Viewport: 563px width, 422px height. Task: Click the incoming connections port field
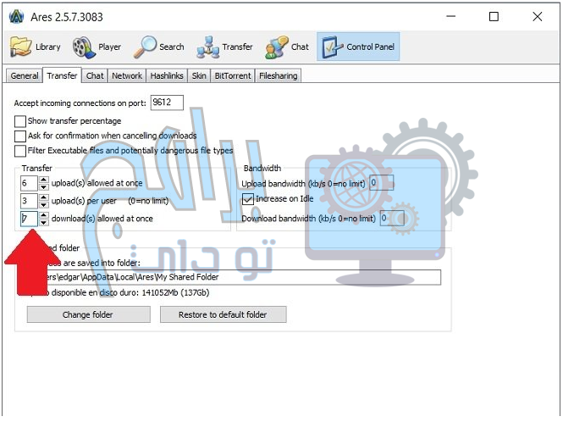(x=166, y=103)
